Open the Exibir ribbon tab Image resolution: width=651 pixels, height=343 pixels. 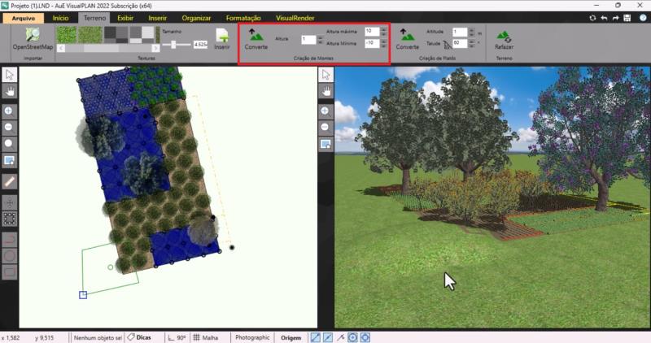[125, 17]
